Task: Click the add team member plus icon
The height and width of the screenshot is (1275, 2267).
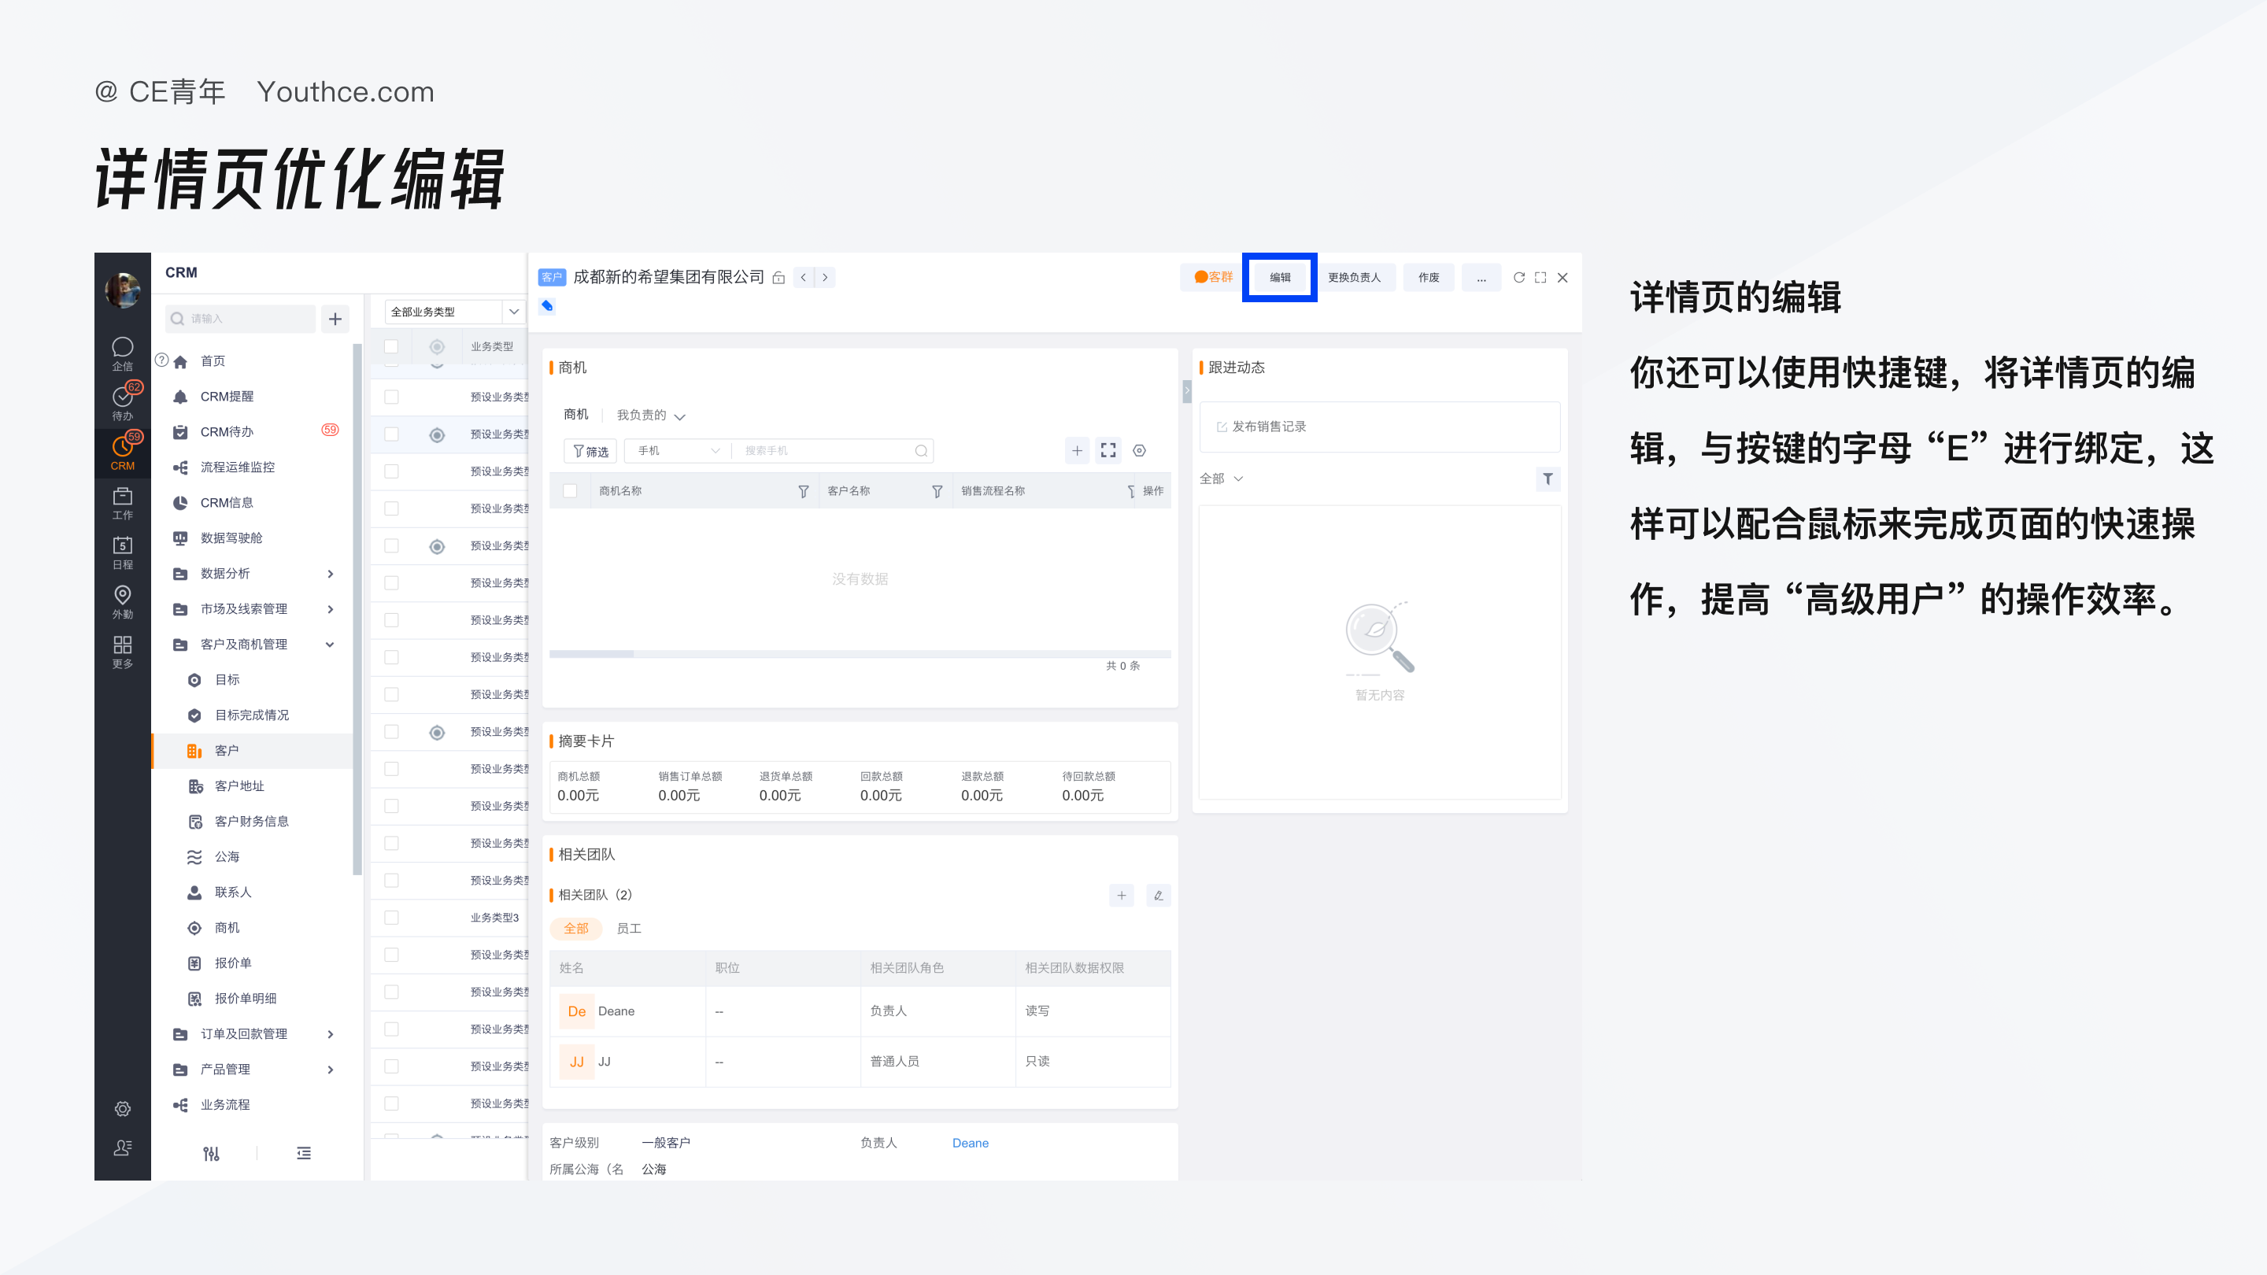Action: (x=1121, y=895)
